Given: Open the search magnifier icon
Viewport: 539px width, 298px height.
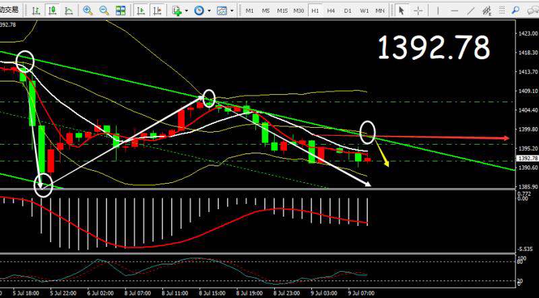Looking at the screenshot, I should pyautogui.click(x=515, y=11).
